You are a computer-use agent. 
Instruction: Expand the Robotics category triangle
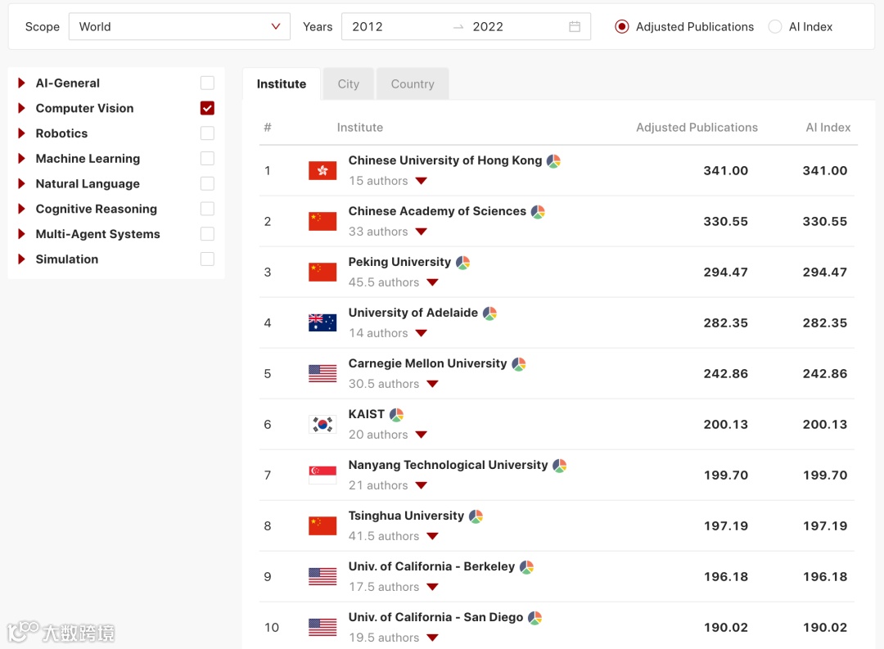[21, 133]
